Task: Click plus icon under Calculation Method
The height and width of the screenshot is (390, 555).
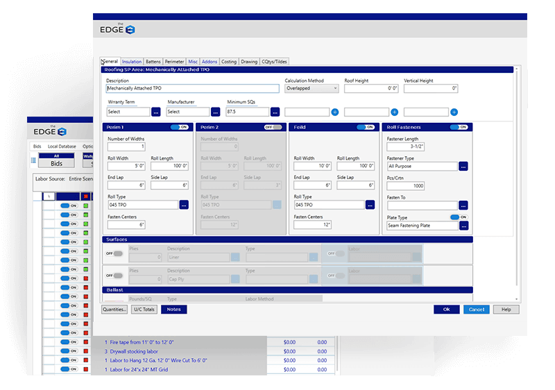Action: [x=335, y=112]
